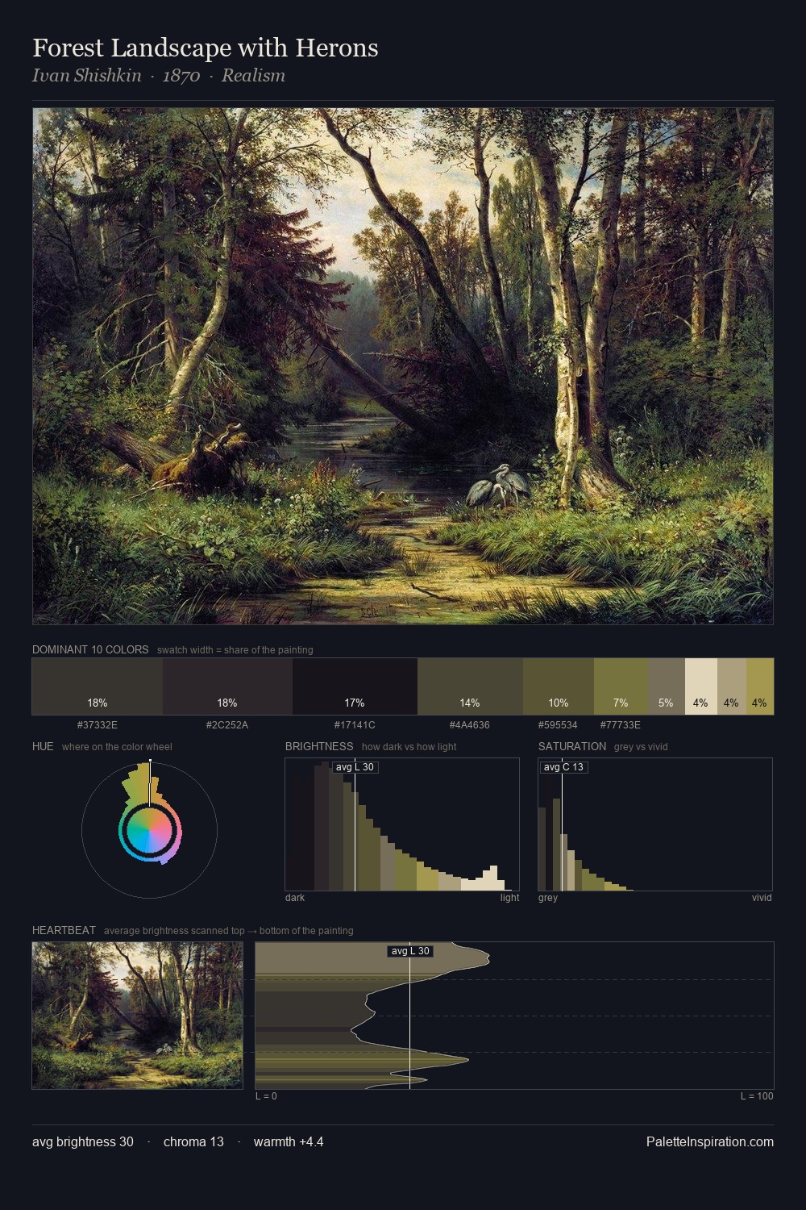Click 'swatch width = share of the painting' note

(235, 650)
